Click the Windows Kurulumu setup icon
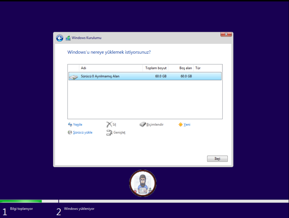Viewport: 289px width, 218px height. [x=68, y=38]
